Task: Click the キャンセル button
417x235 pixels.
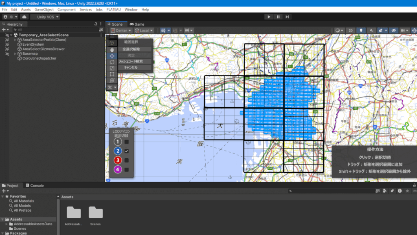Action: click(131, 67)
